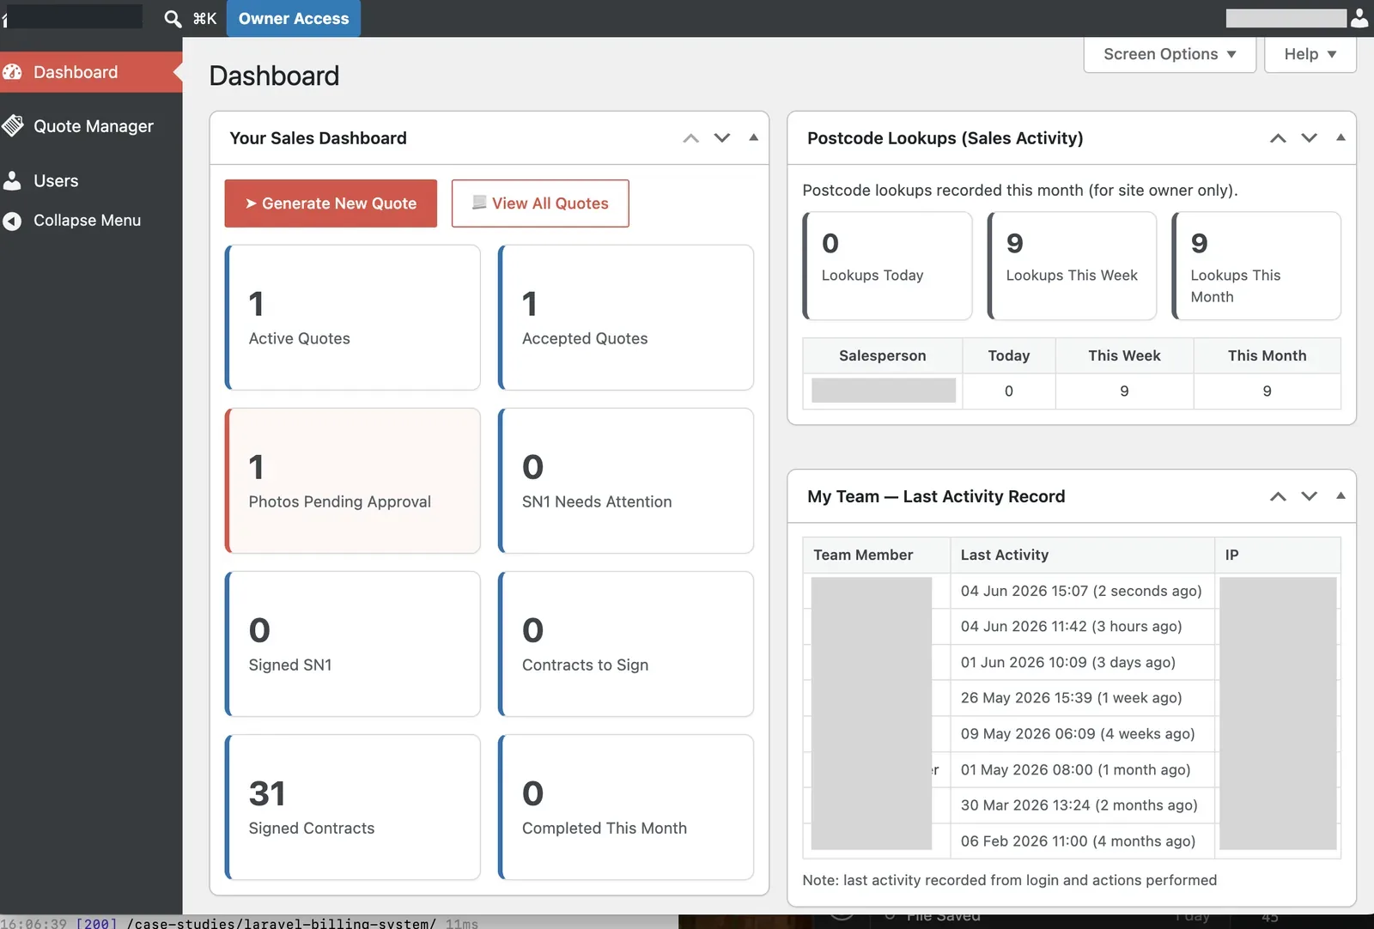This screenshot has height=929, width=1374.
Task: Open the SN1 Needs Attention card
Action: coord(626,481)
